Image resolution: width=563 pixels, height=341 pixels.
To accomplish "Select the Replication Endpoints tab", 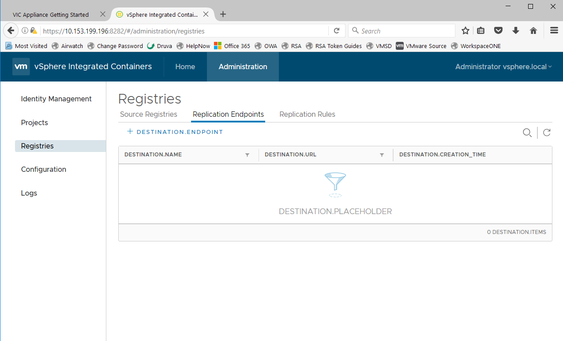I will coord(229,114).
